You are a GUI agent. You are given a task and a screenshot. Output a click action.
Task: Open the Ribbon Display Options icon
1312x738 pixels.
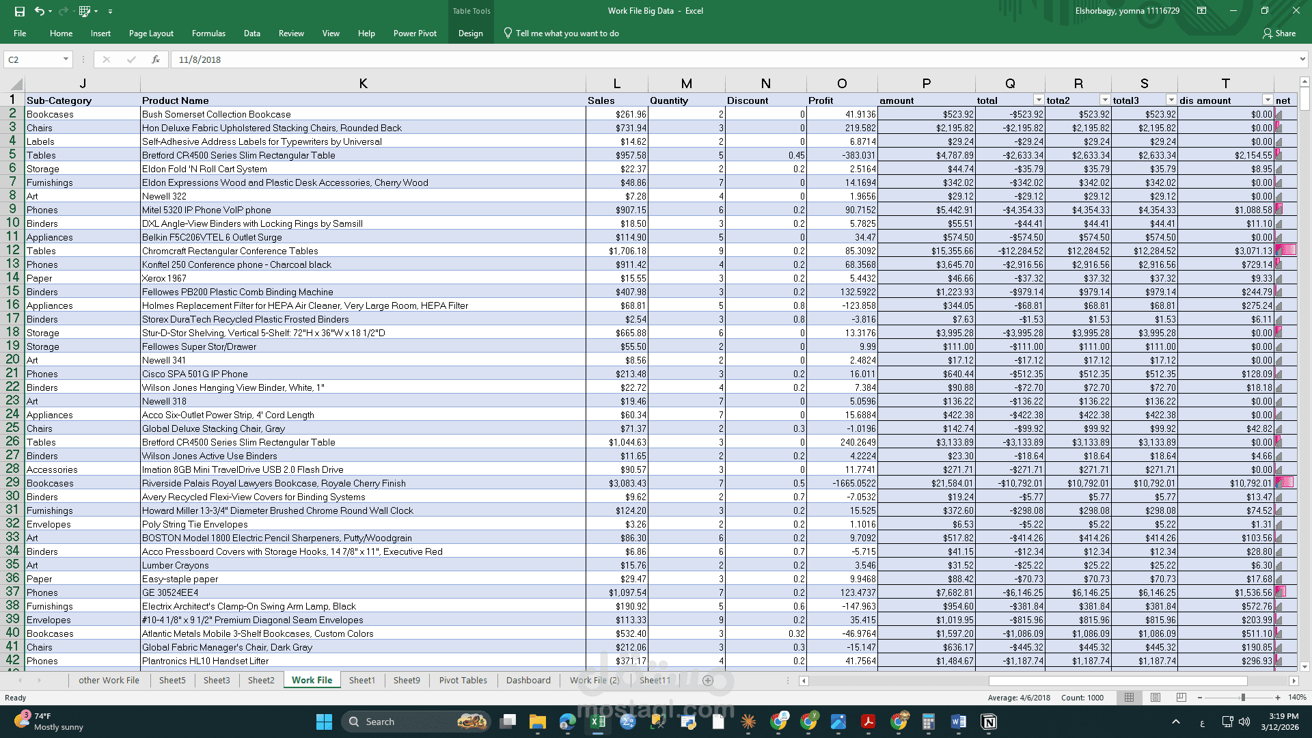pos(1201,11)
